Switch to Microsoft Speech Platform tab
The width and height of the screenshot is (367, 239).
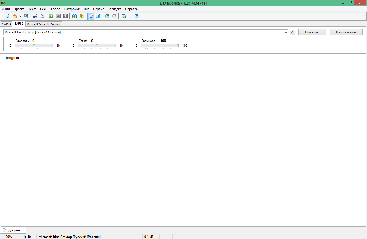43,24
